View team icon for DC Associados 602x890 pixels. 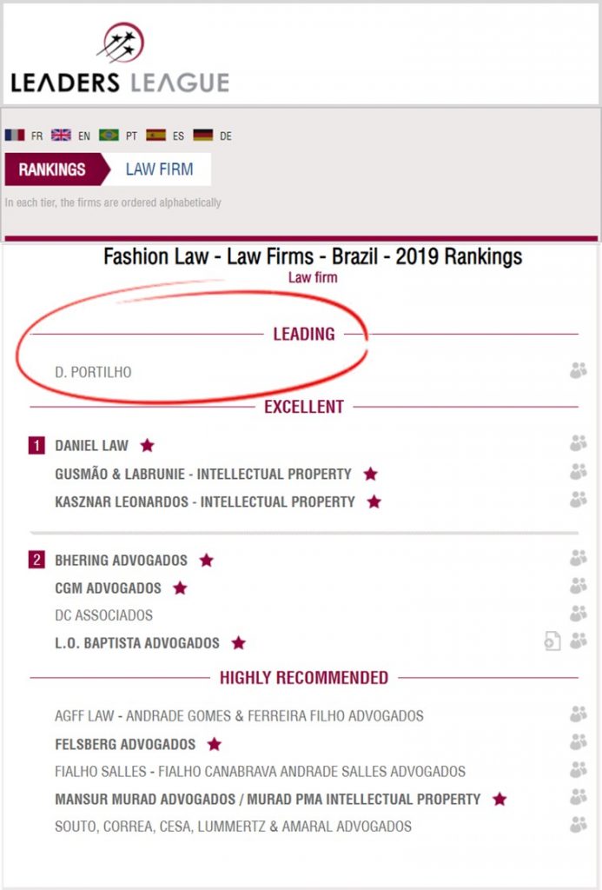coord(579,614)
